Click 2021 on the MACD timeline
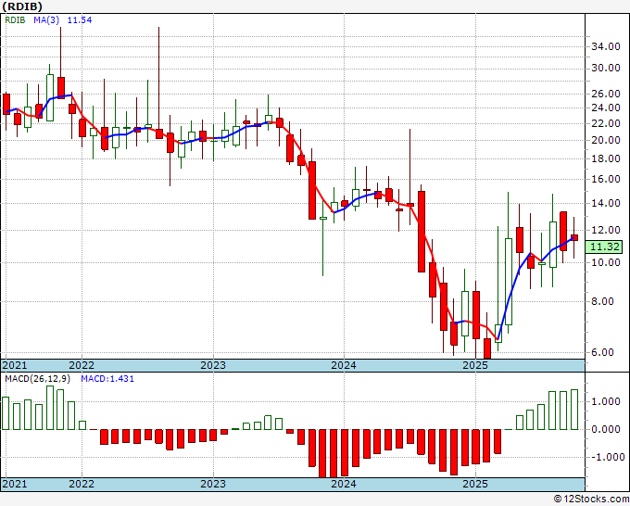 pos(15,484)
